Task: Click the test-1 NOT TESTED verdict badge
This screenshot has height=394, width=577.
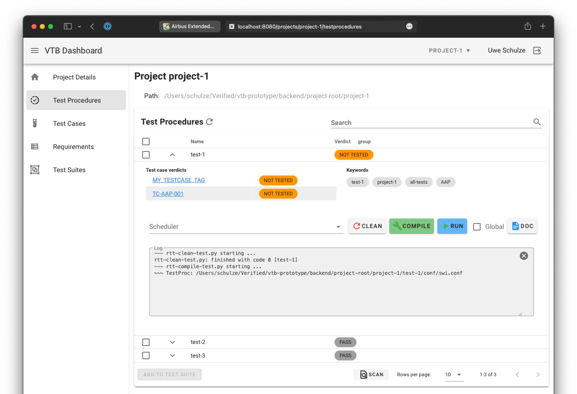Action: pos(354,155)
